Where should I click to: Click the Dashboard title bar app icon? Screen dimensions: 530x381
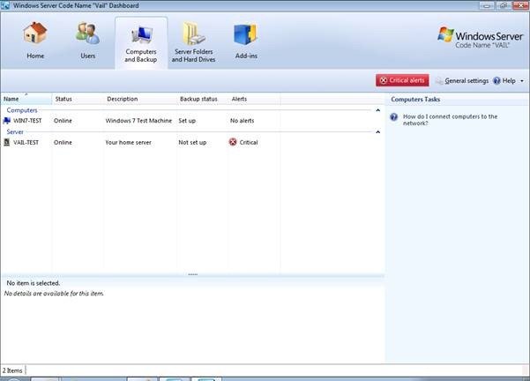[x=5, y=5]
